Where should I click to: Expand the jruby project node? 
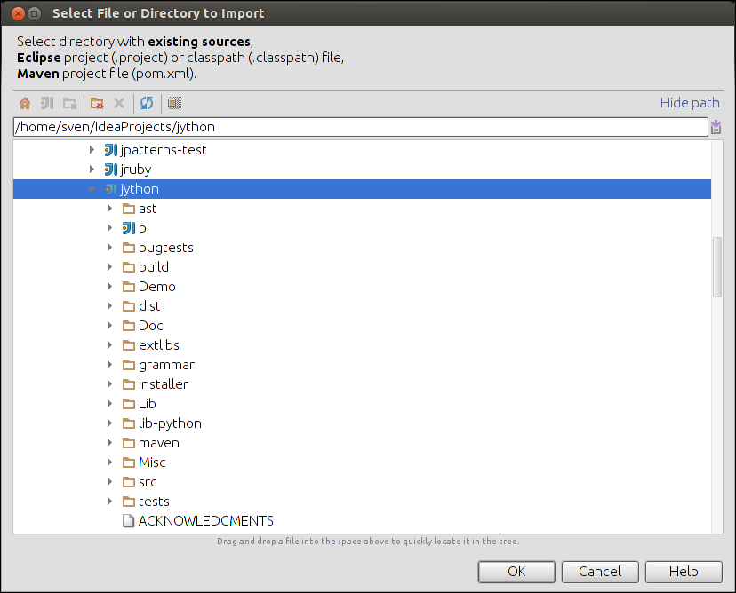pos(92,169)
